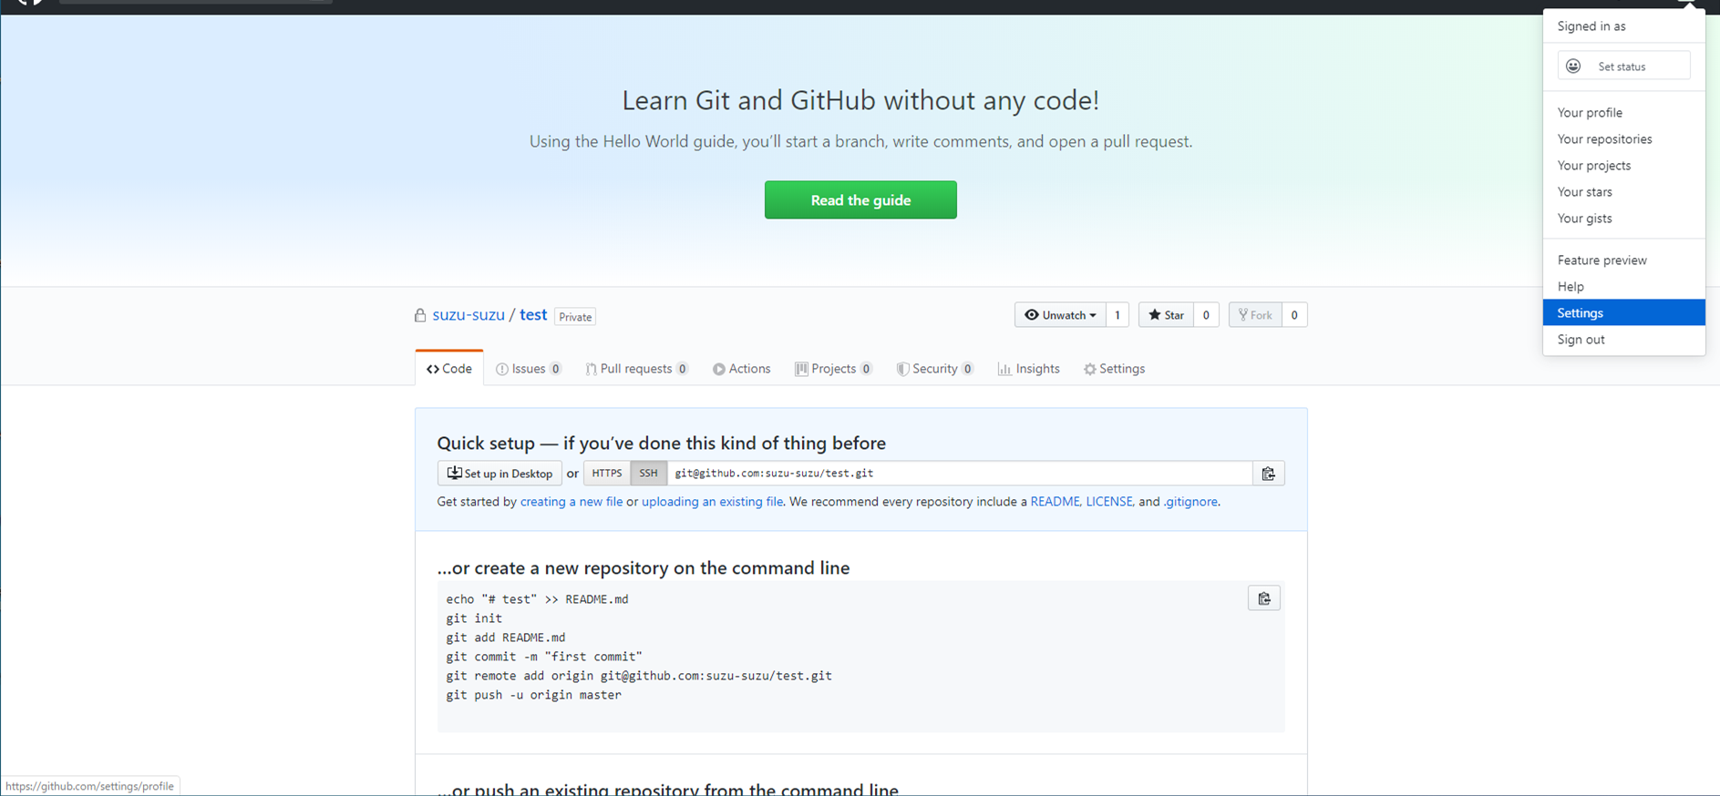Open the Actions tab
The width and height of the screenshot is (1720, 796).
coord(742,369)
